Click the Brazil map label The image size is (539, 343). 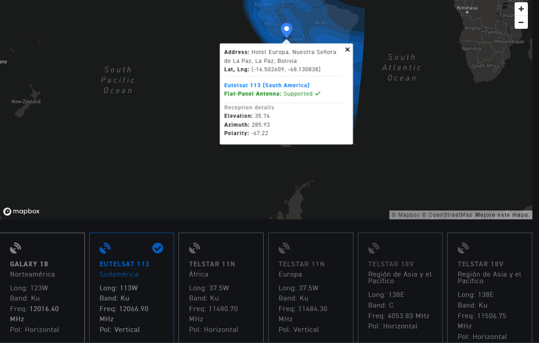tap(322, 22)
